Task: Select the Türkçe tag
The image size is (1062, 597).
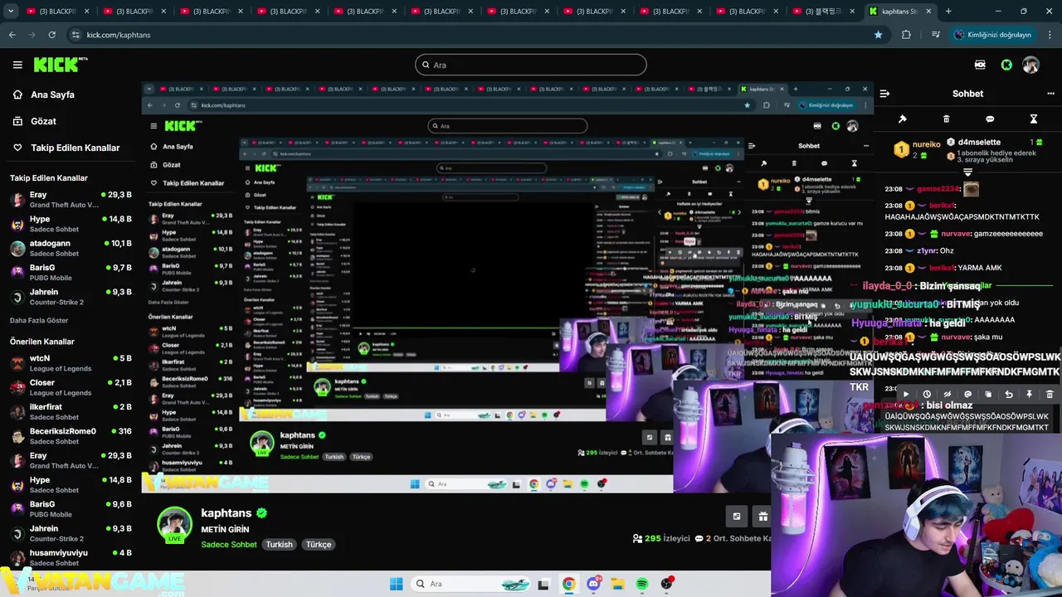Action: (x=319, y=545)
